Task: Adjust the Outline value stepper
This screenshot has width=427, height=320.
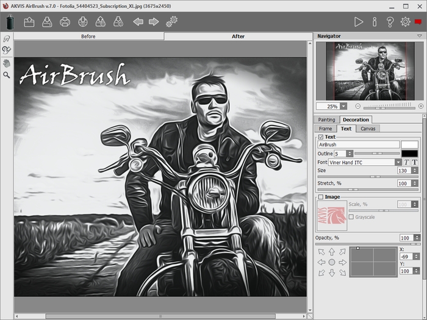Action: click(x=350, y=154)
